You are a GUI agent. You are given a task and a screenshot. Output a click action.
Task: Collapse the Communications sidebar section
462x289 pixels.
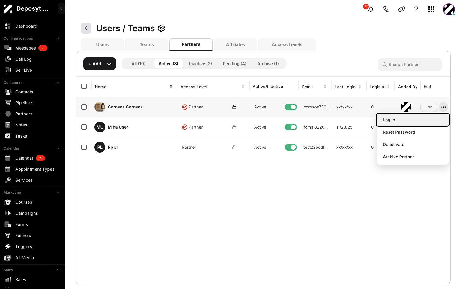coord(58,38)
